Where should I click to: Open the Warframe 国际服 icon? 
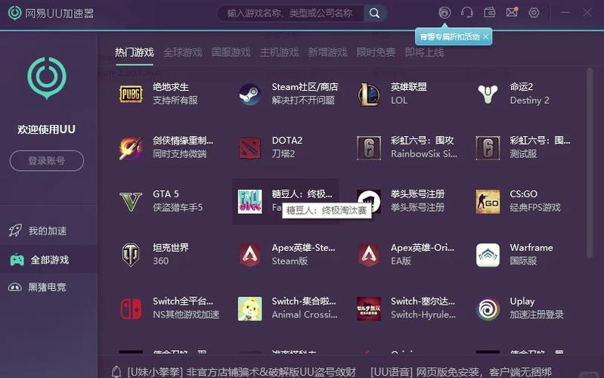[488, 255]
